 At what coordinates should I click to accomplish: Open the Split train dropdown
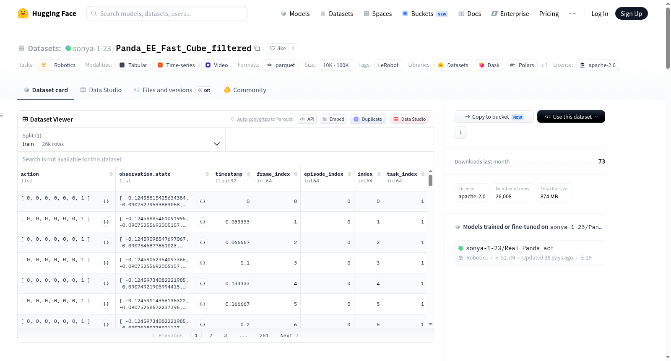coord(121,140)
